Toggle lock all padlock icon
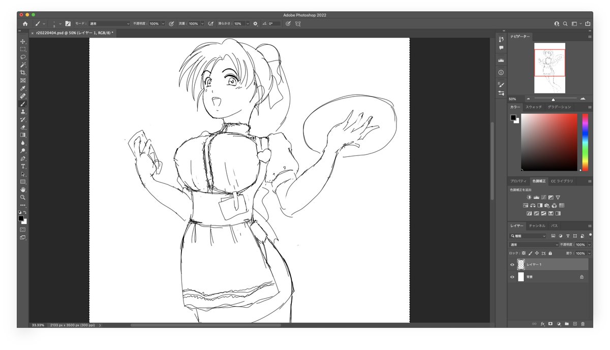610x350 pixels. coord(550,253)
